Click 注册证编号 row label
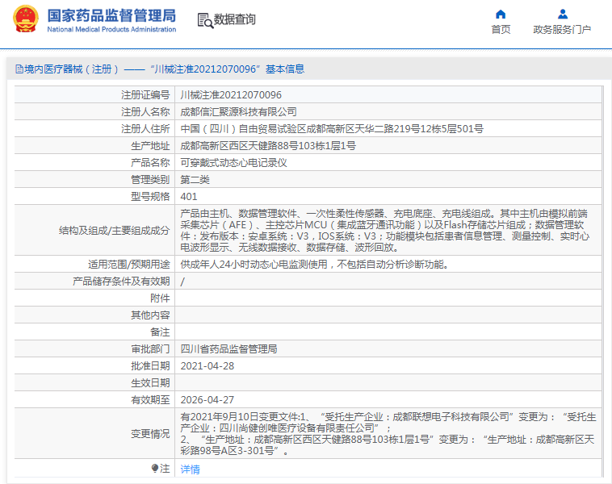Screen dimensions: 612x484 coord(145,94)
